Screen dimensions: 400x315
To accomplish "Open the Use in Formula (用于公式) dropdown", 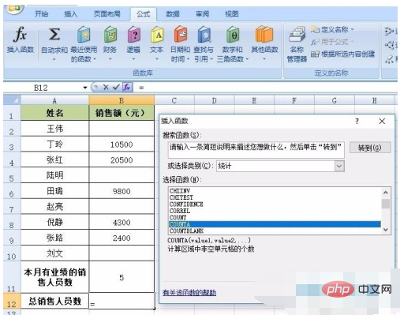I will click(x=332, y=42).
